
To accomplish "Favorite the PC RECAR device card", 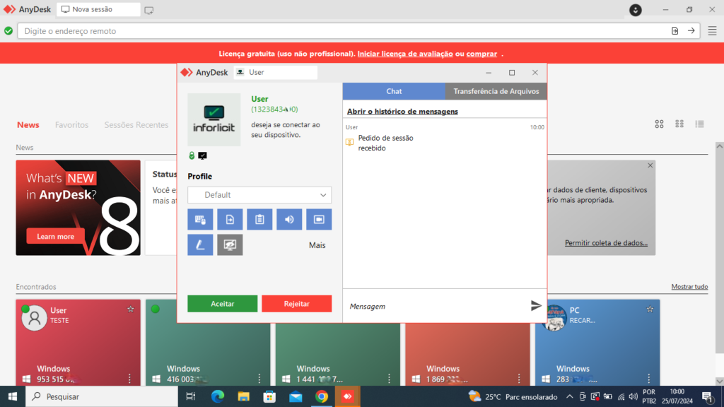I will click(650, 309).
